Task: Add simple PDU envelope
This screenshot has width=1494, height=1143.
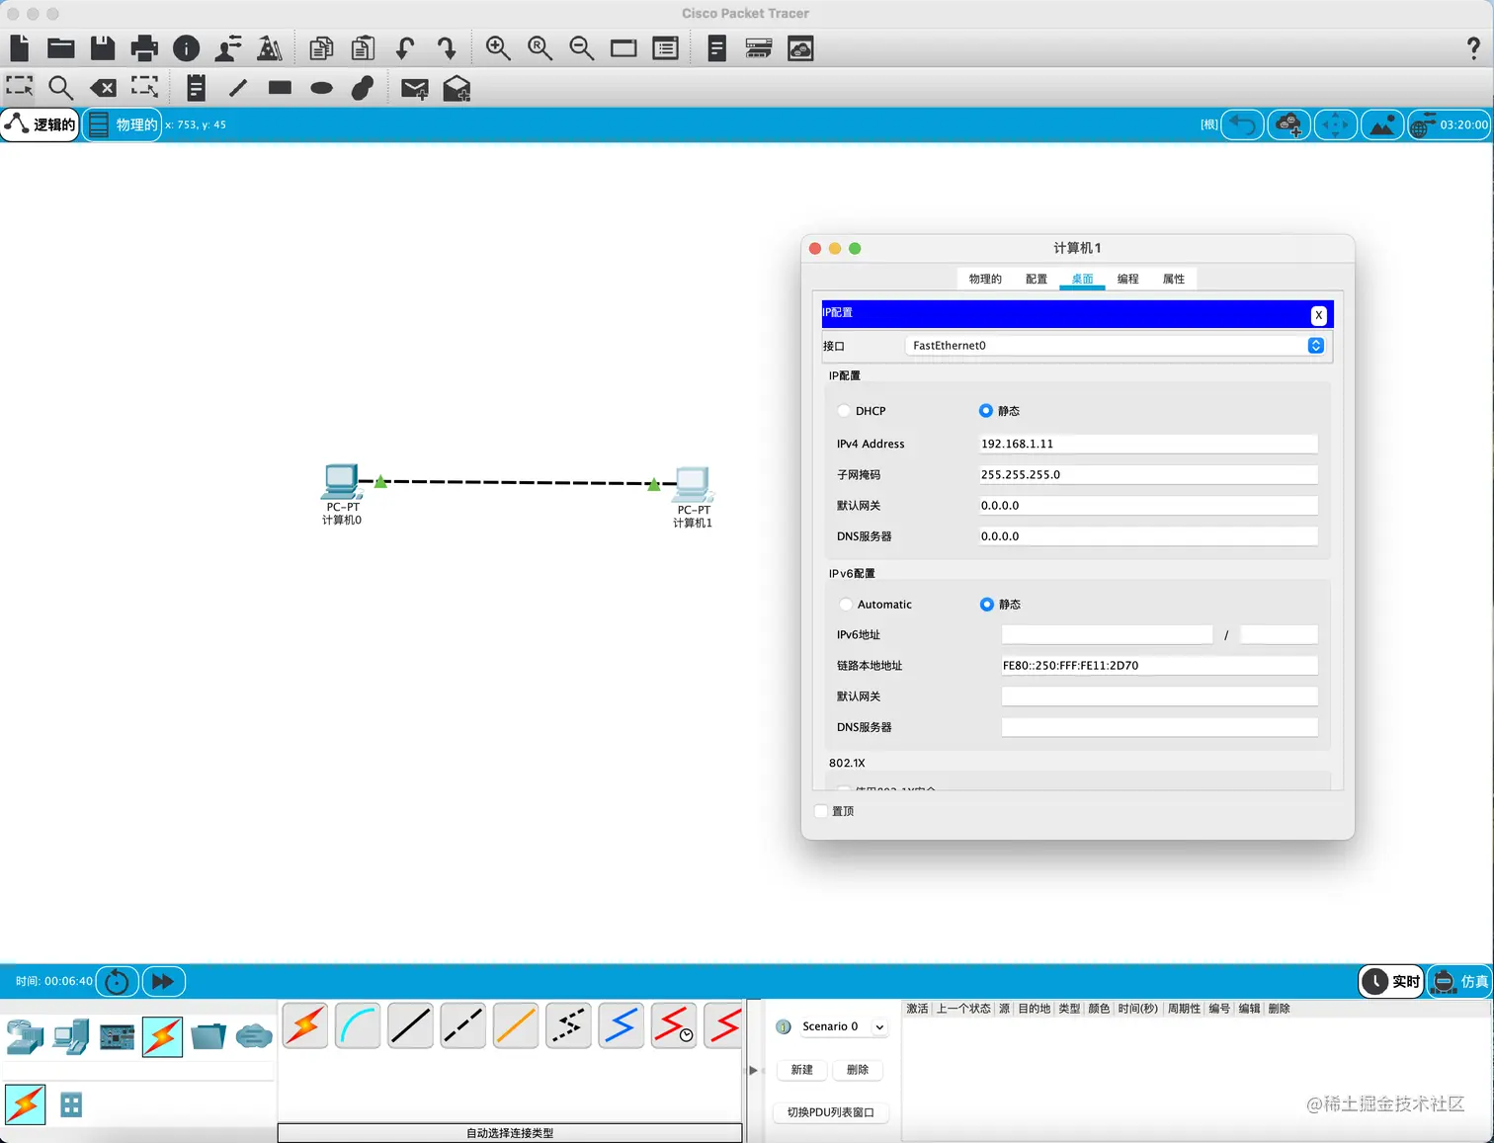Action: point(415,88)
